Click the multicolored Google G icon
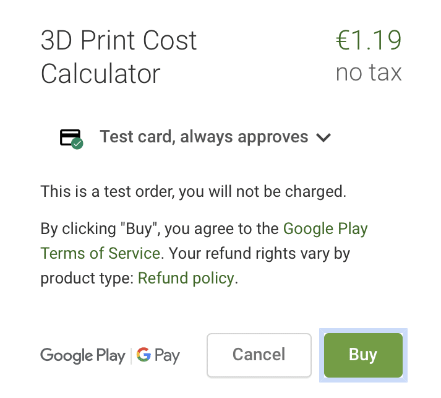 pos(143,355)
